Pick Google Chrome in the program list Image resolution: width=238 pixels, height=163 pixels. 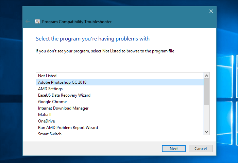pyautogui.click(x=52, y=102)
